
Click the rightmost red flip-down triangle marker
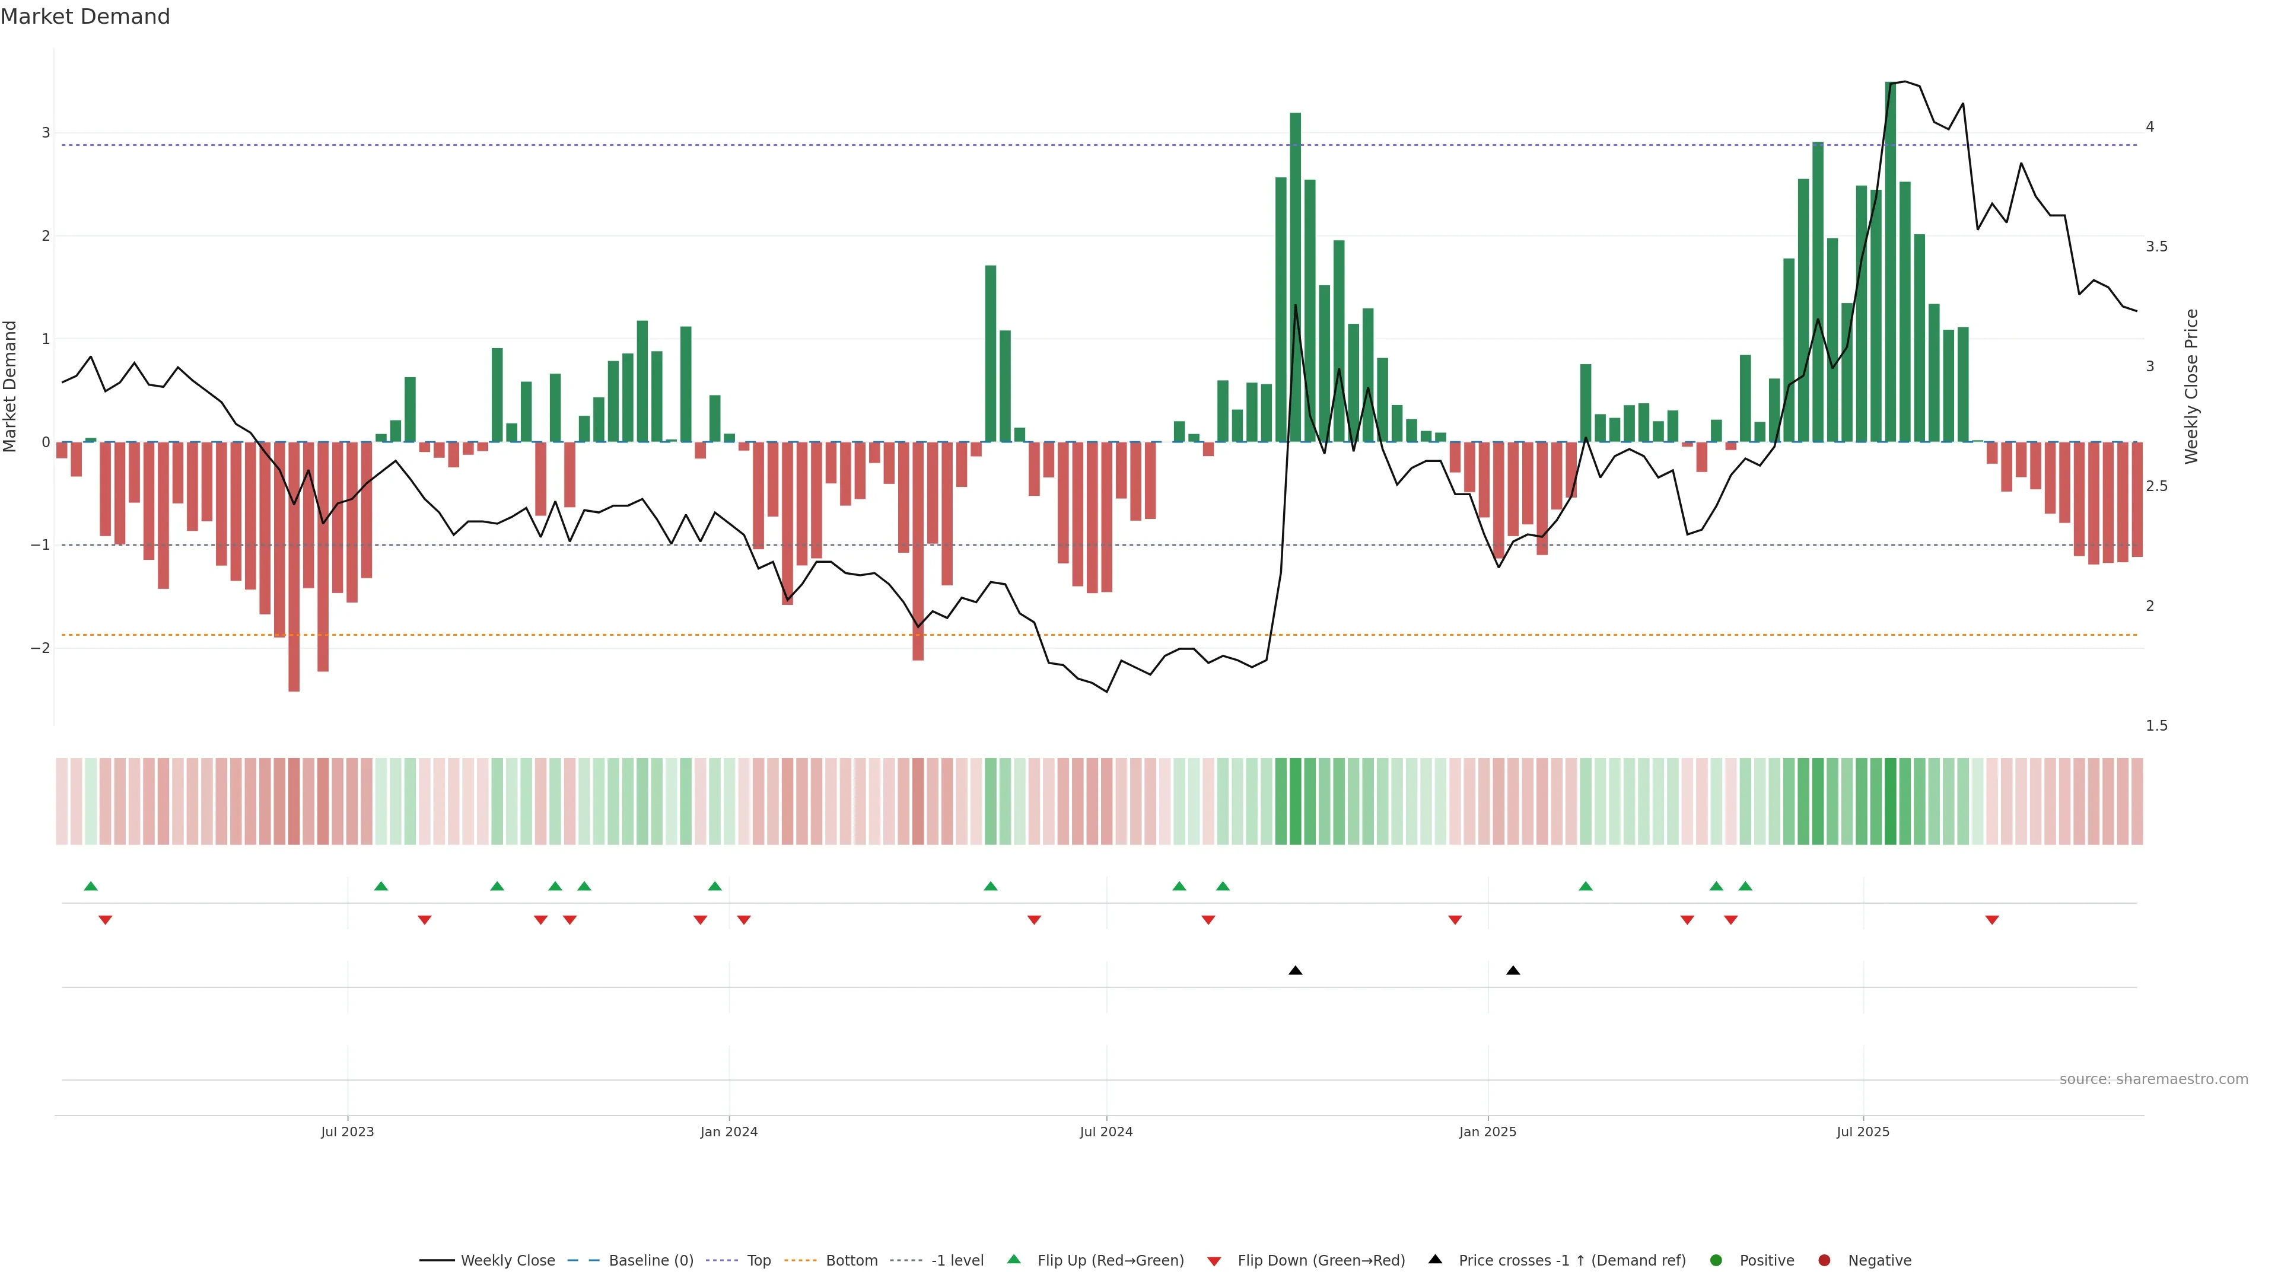pos(1991,920)
